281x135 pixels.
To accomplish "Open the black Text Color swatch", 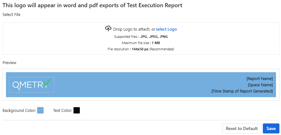I will coord(77,110).
